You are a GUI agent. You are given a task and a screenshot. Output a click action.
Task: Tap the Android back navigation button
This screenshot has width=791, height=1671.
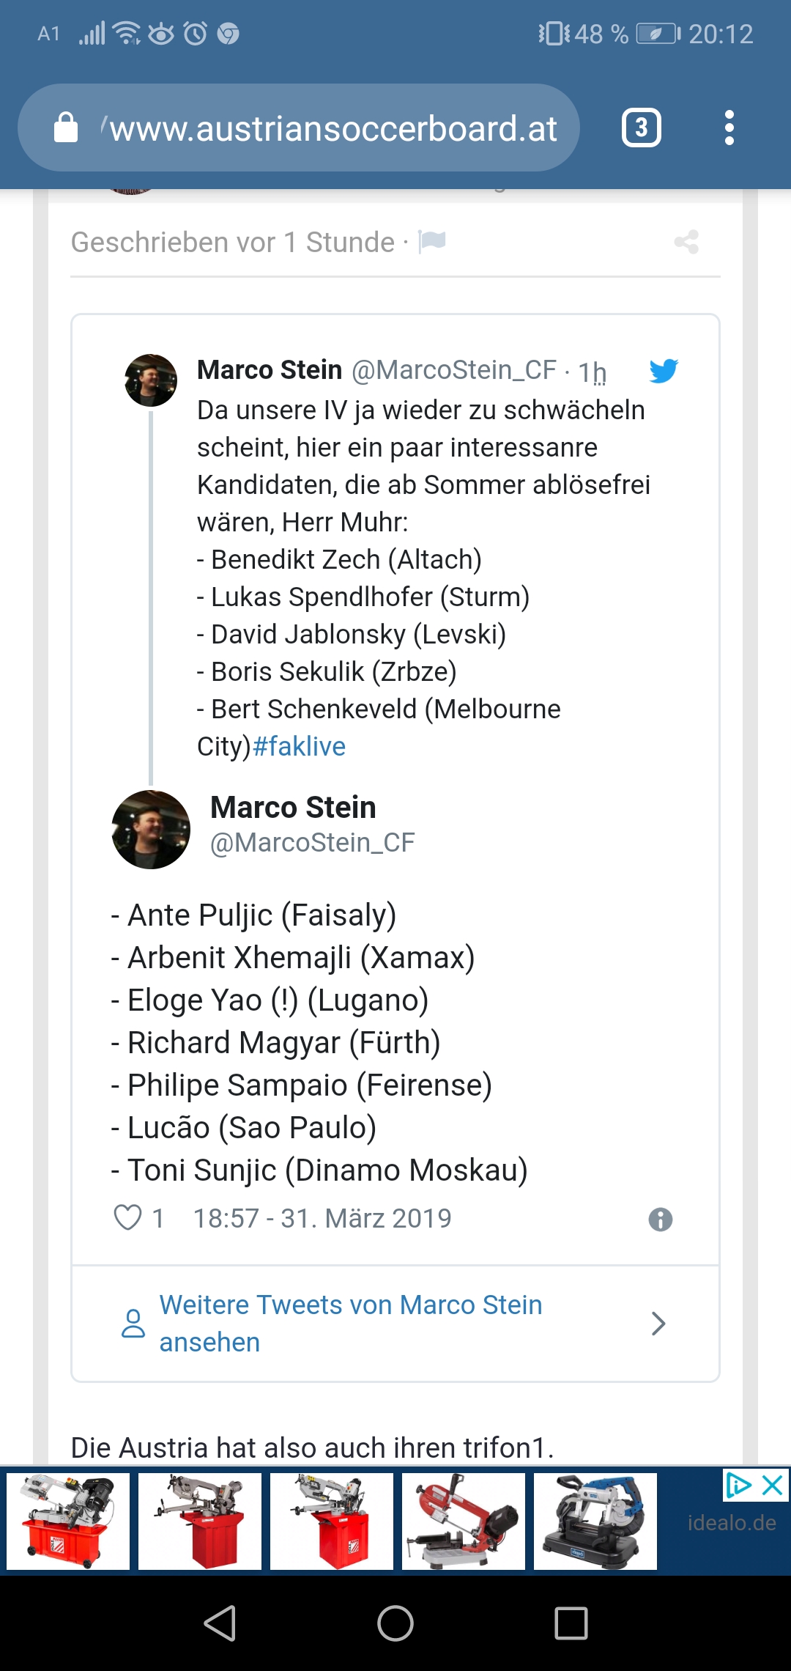(220, 1623)
